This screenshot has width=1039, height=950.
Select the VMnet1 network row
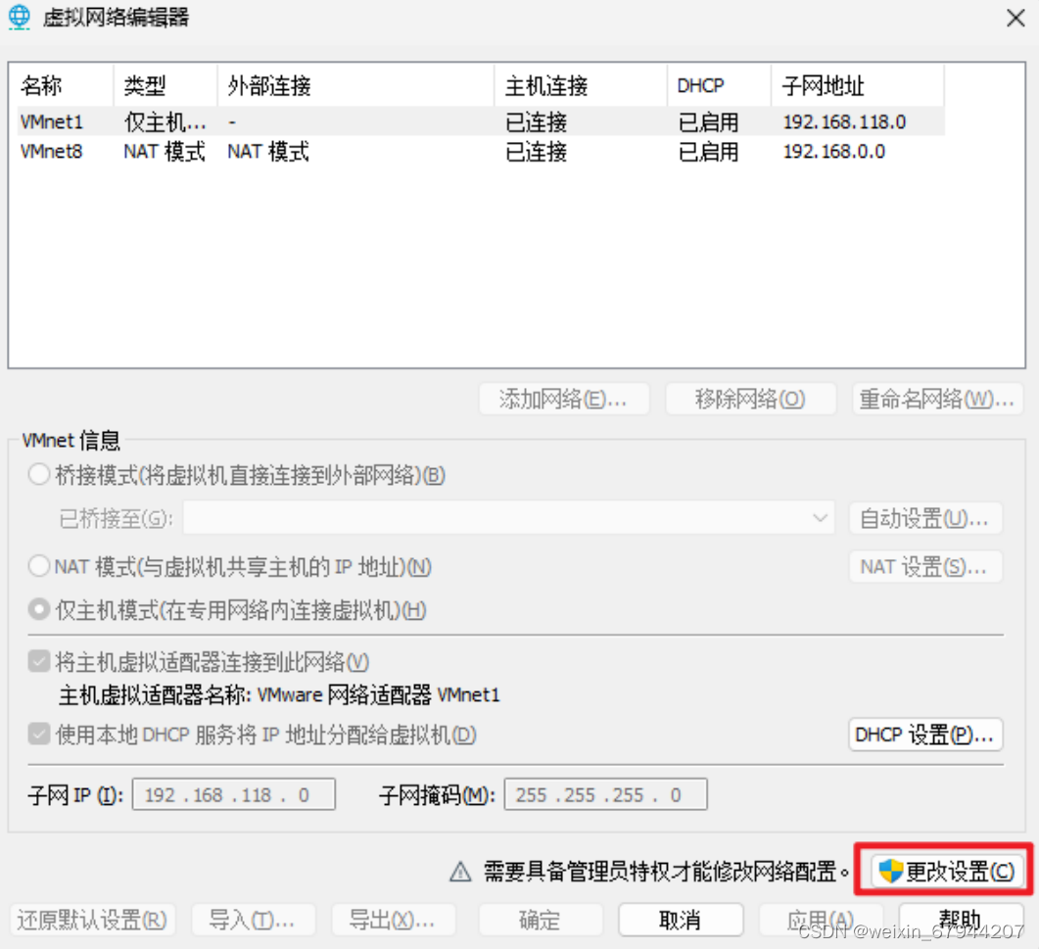[481, 121]
